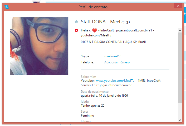
Task: Toggle the favorite star next to contact name
Action: [x=76, y=21]
